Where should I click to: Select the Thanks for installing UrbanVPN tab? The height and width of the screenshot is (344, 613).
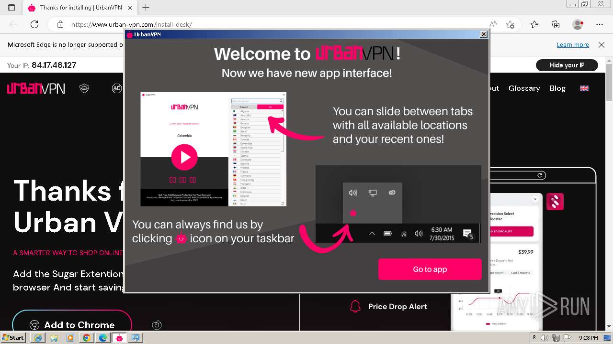80,8
